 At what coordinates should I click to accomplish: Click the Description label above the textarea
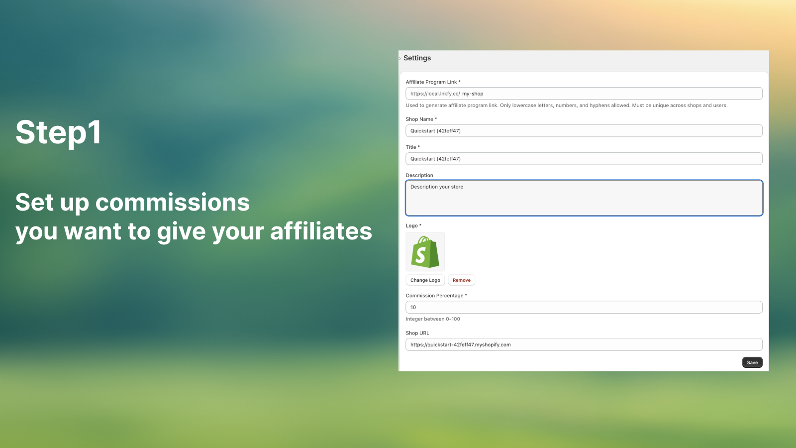tap(419, 175)
